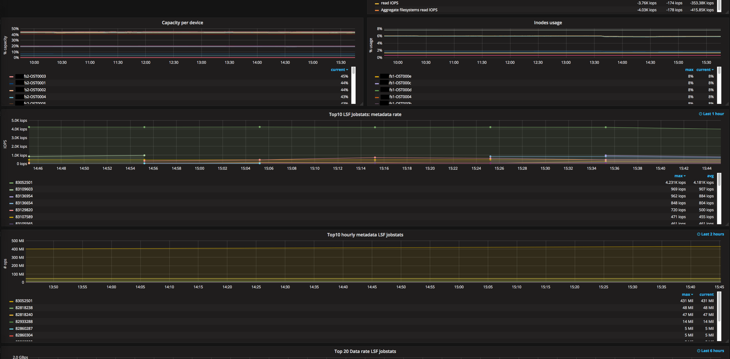The image size is (730, 359).
Task: Sort Inodes usage legend by max
Action: [689, 70]
